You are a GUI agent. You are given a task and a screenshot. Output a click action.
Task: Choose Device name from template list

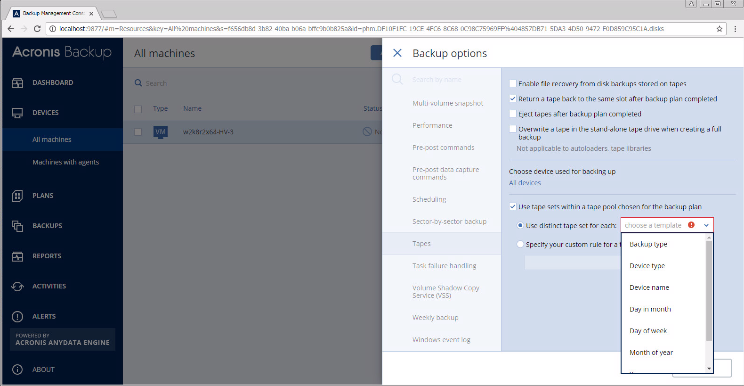[663, 287]
